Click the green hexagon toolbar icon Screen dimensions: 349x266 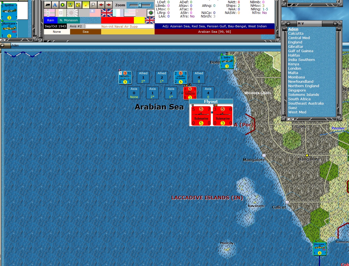[62, 5]
